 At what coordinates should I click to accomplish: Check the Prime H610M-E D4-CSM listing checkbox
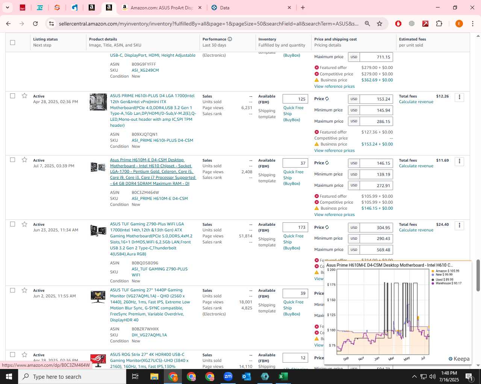pyautogui.click(x=12, y=160)
